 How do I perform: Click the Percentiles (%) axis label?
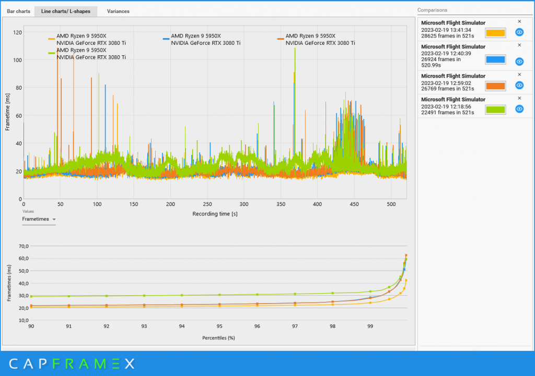pos(218,338)
